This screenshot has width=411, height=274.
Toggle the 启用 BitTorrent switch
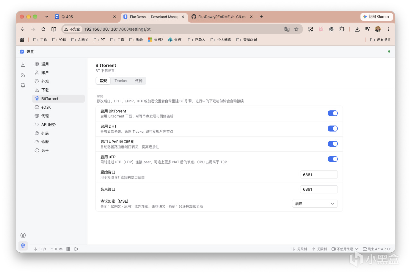pos(333,113)
